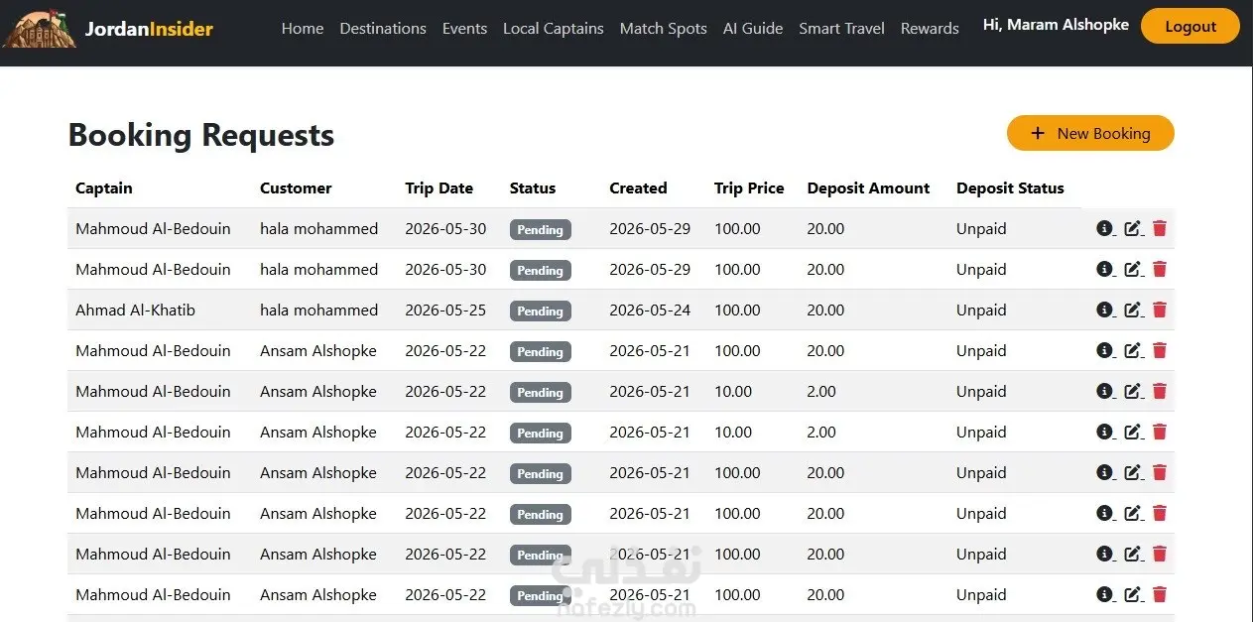Open info icon of last visible booking row

click(x=1104, y=594)
